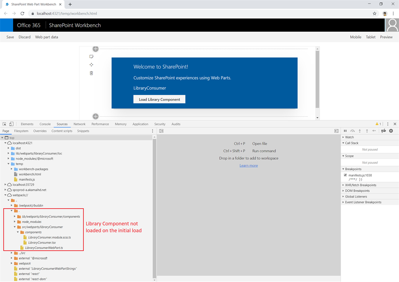Add a section with top plus icon
Viewport: 399px width, 282px height.
pyautogui.click(x=95, y=49)
